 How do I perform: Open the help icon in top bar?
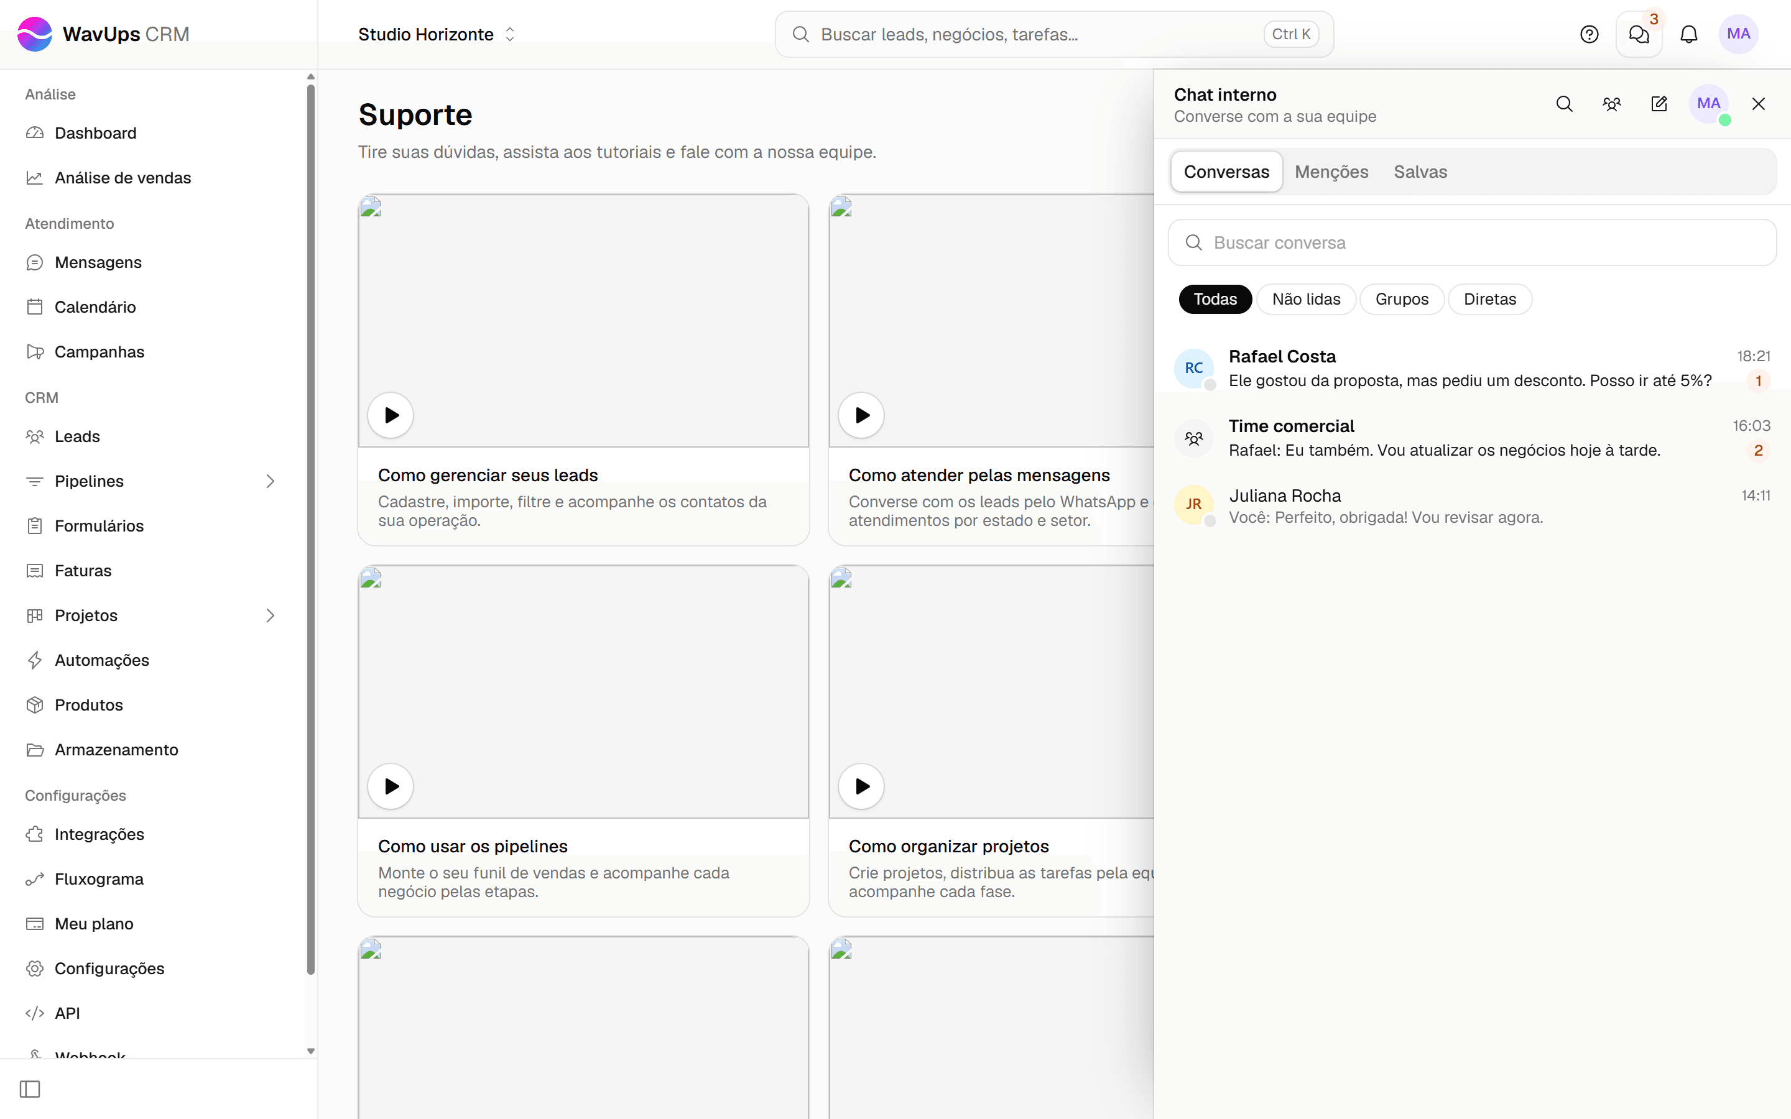[1589, 34]
